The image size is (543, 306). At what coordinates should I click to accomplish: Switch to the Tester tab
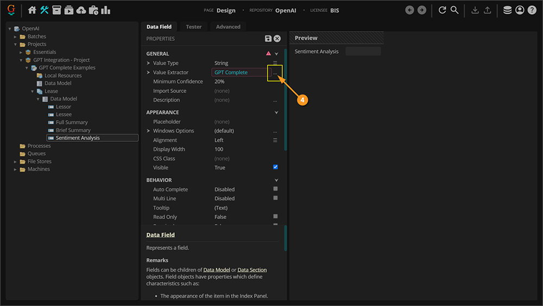click(x=193, y=27)
